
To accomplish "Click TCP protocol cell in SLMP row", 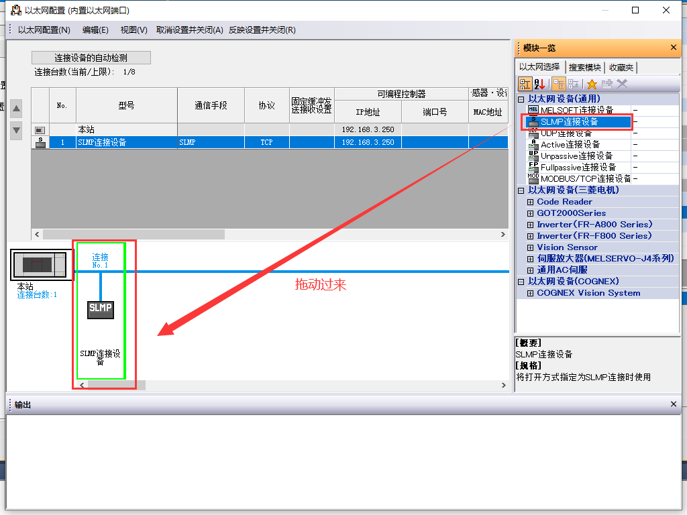I will pos(267,142).
